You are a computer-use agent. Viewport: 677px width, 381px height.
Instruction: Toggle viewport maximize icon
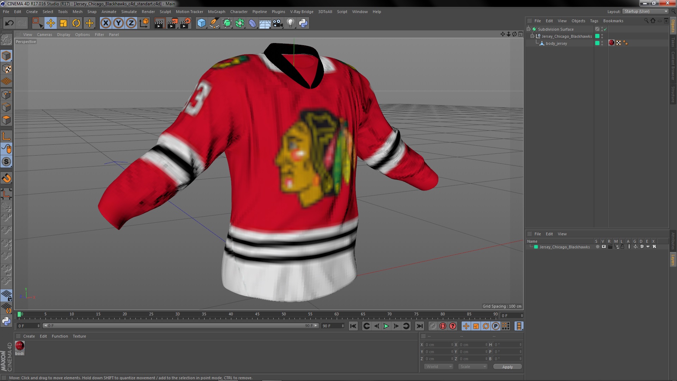click(x=520, y=34)
